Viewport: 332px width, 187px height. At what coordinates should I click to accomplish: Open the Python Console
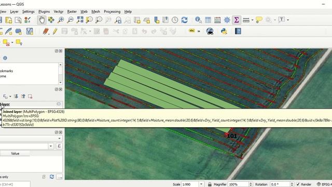point(224,31)
